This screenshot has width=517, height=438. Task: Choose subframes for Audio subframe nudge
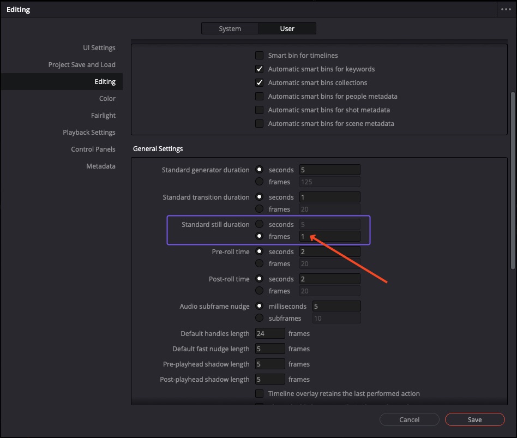(260, 319)
